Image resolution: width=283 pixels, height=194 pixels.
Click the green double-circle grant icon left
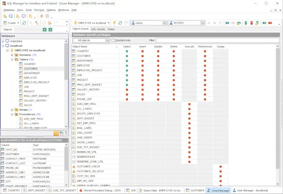(x=227, y=23)
